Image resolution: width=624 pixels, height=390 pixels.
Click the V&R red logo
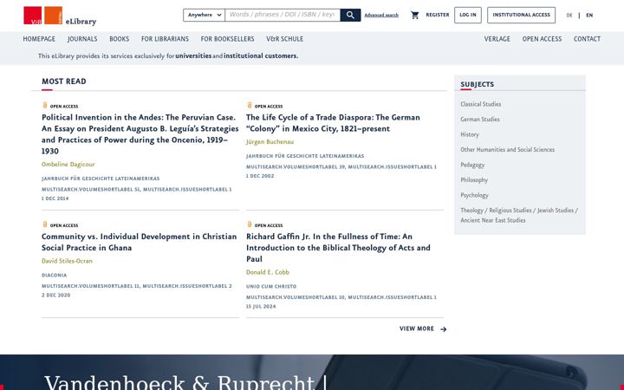33,15
